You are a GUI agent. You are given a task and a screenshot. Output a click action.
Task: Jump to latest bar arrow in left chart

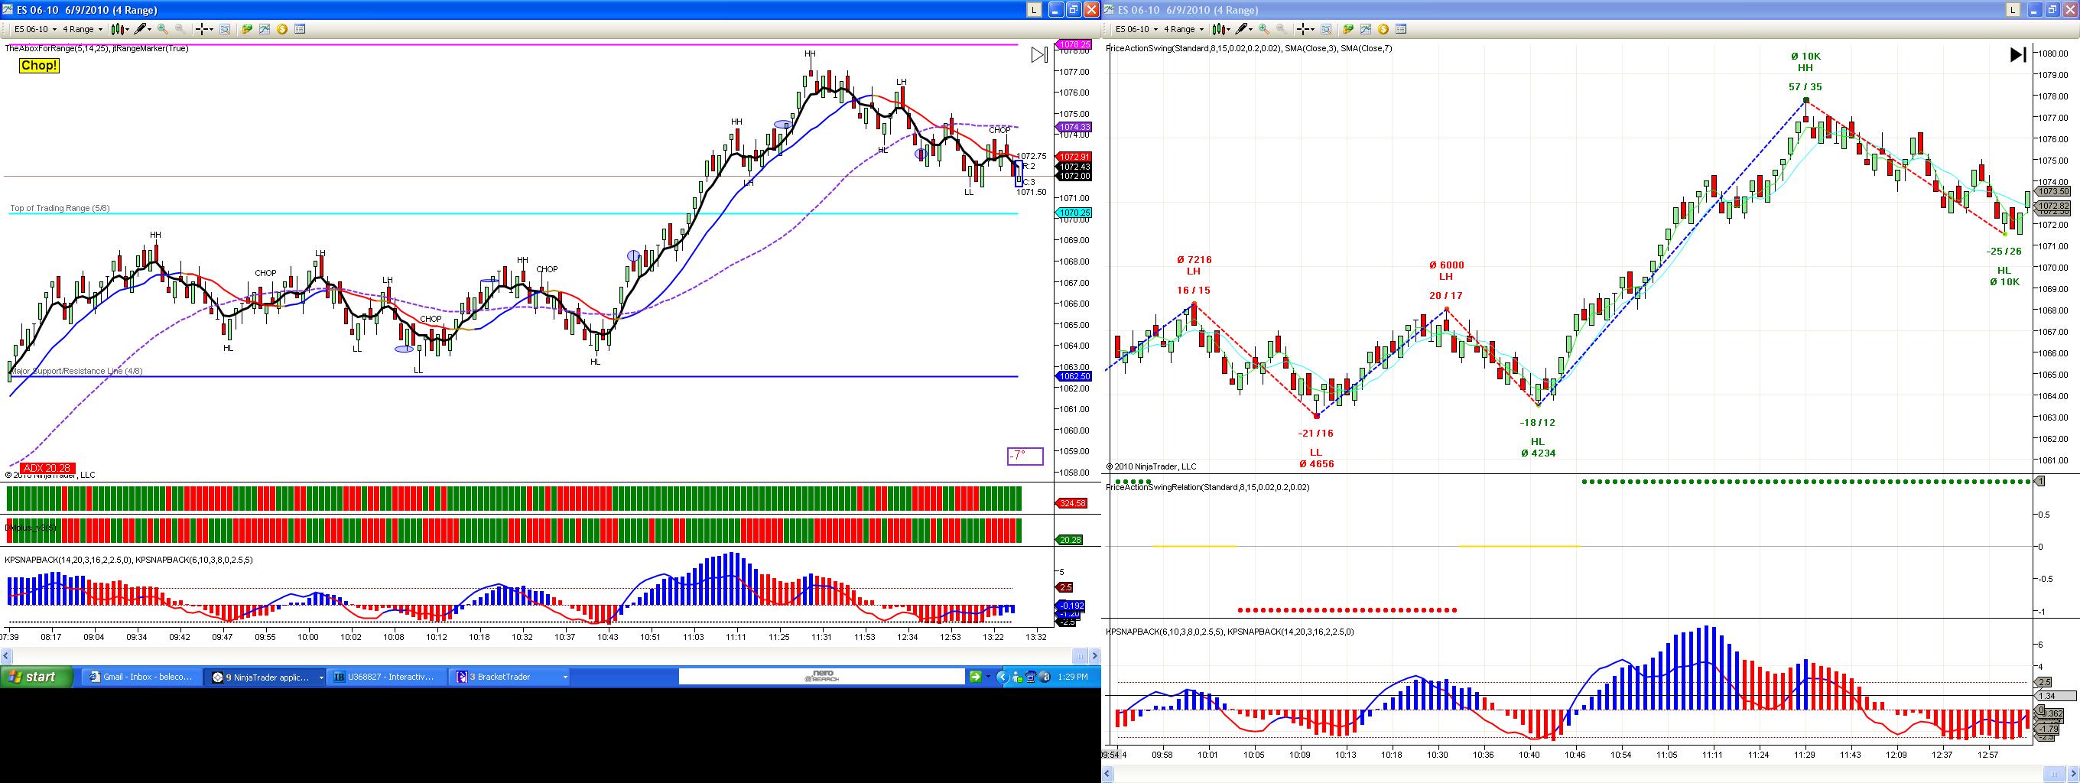coord(1039,55)
